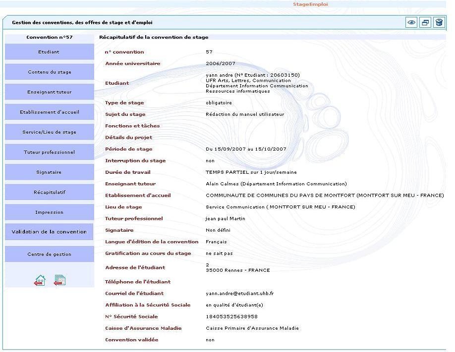This screenshot has height=352, width=455.
Task: Click the student email yann.andre@etudiant.uhb.fr
Action: tap(239, 294)
